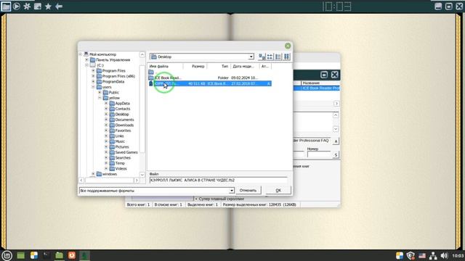Expand Program Files tree node
The image size is (465, 261).
tap(93, 71)
